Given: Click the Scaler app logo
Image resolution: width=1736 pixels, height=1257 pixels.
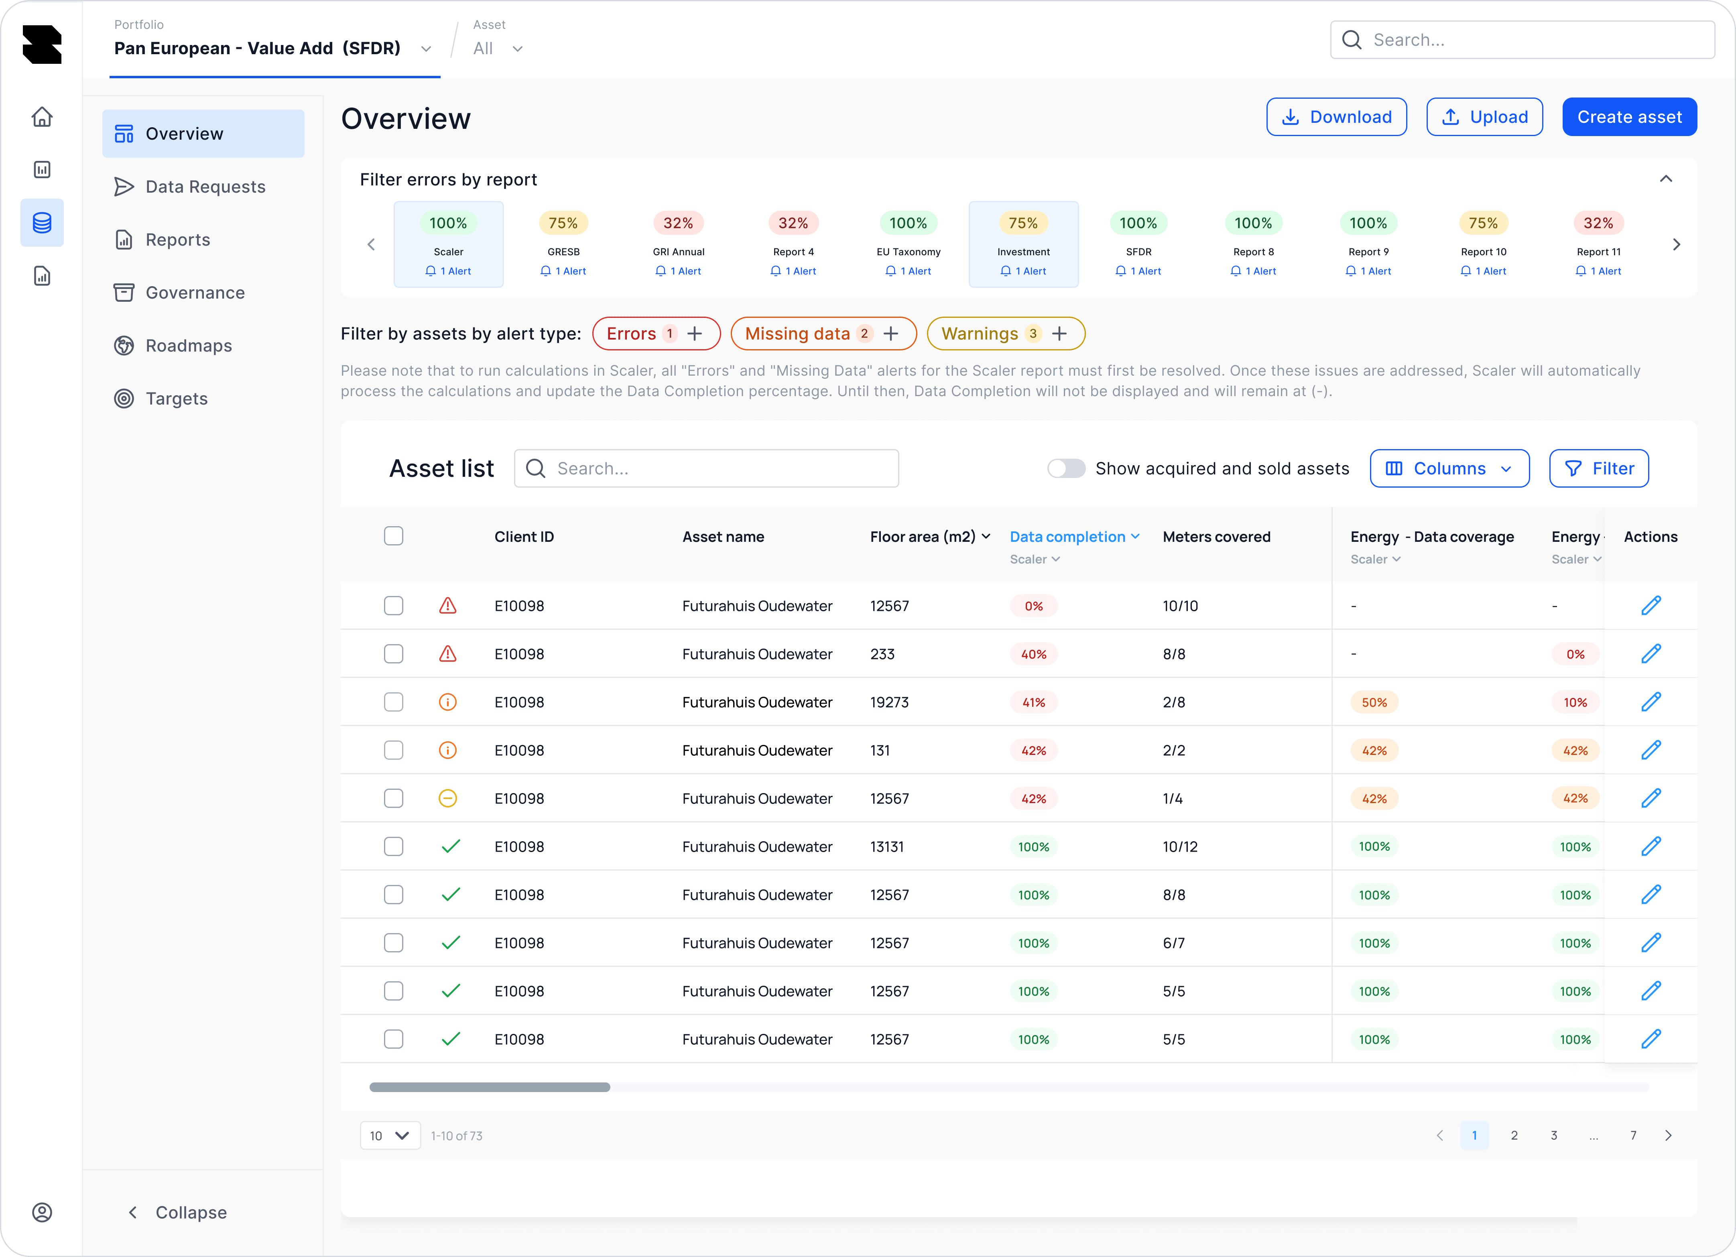Looking at the screenshot, I should (x=42, y=45).
